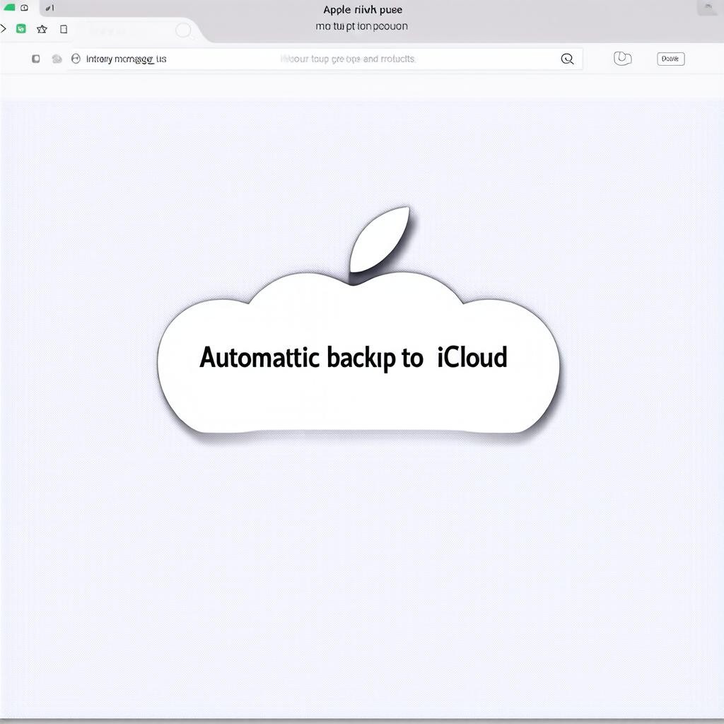Click the green shield icon
The width and height of the screenshot is (724, 724).
coord(21,29)
